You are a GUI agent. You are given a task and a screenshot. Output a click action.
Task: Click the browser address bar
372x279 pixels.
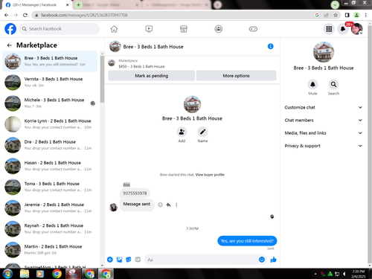click(x=173, y=15)
